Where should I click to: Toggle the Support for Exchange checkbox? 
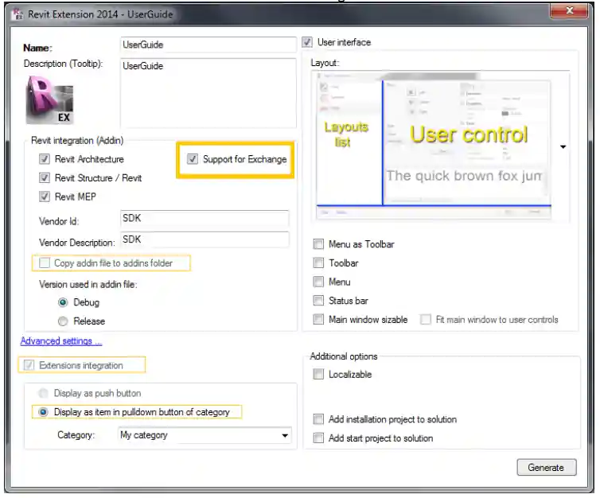click(193, 159)
